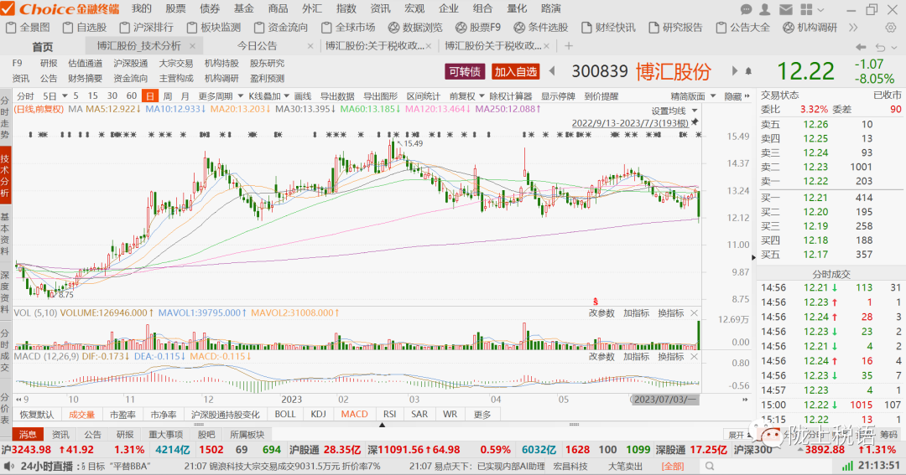Image resolution: width=906 pixels, height=475 pixels.
Task: Open the 基金 menu
Action: click(x=244, y=8)
